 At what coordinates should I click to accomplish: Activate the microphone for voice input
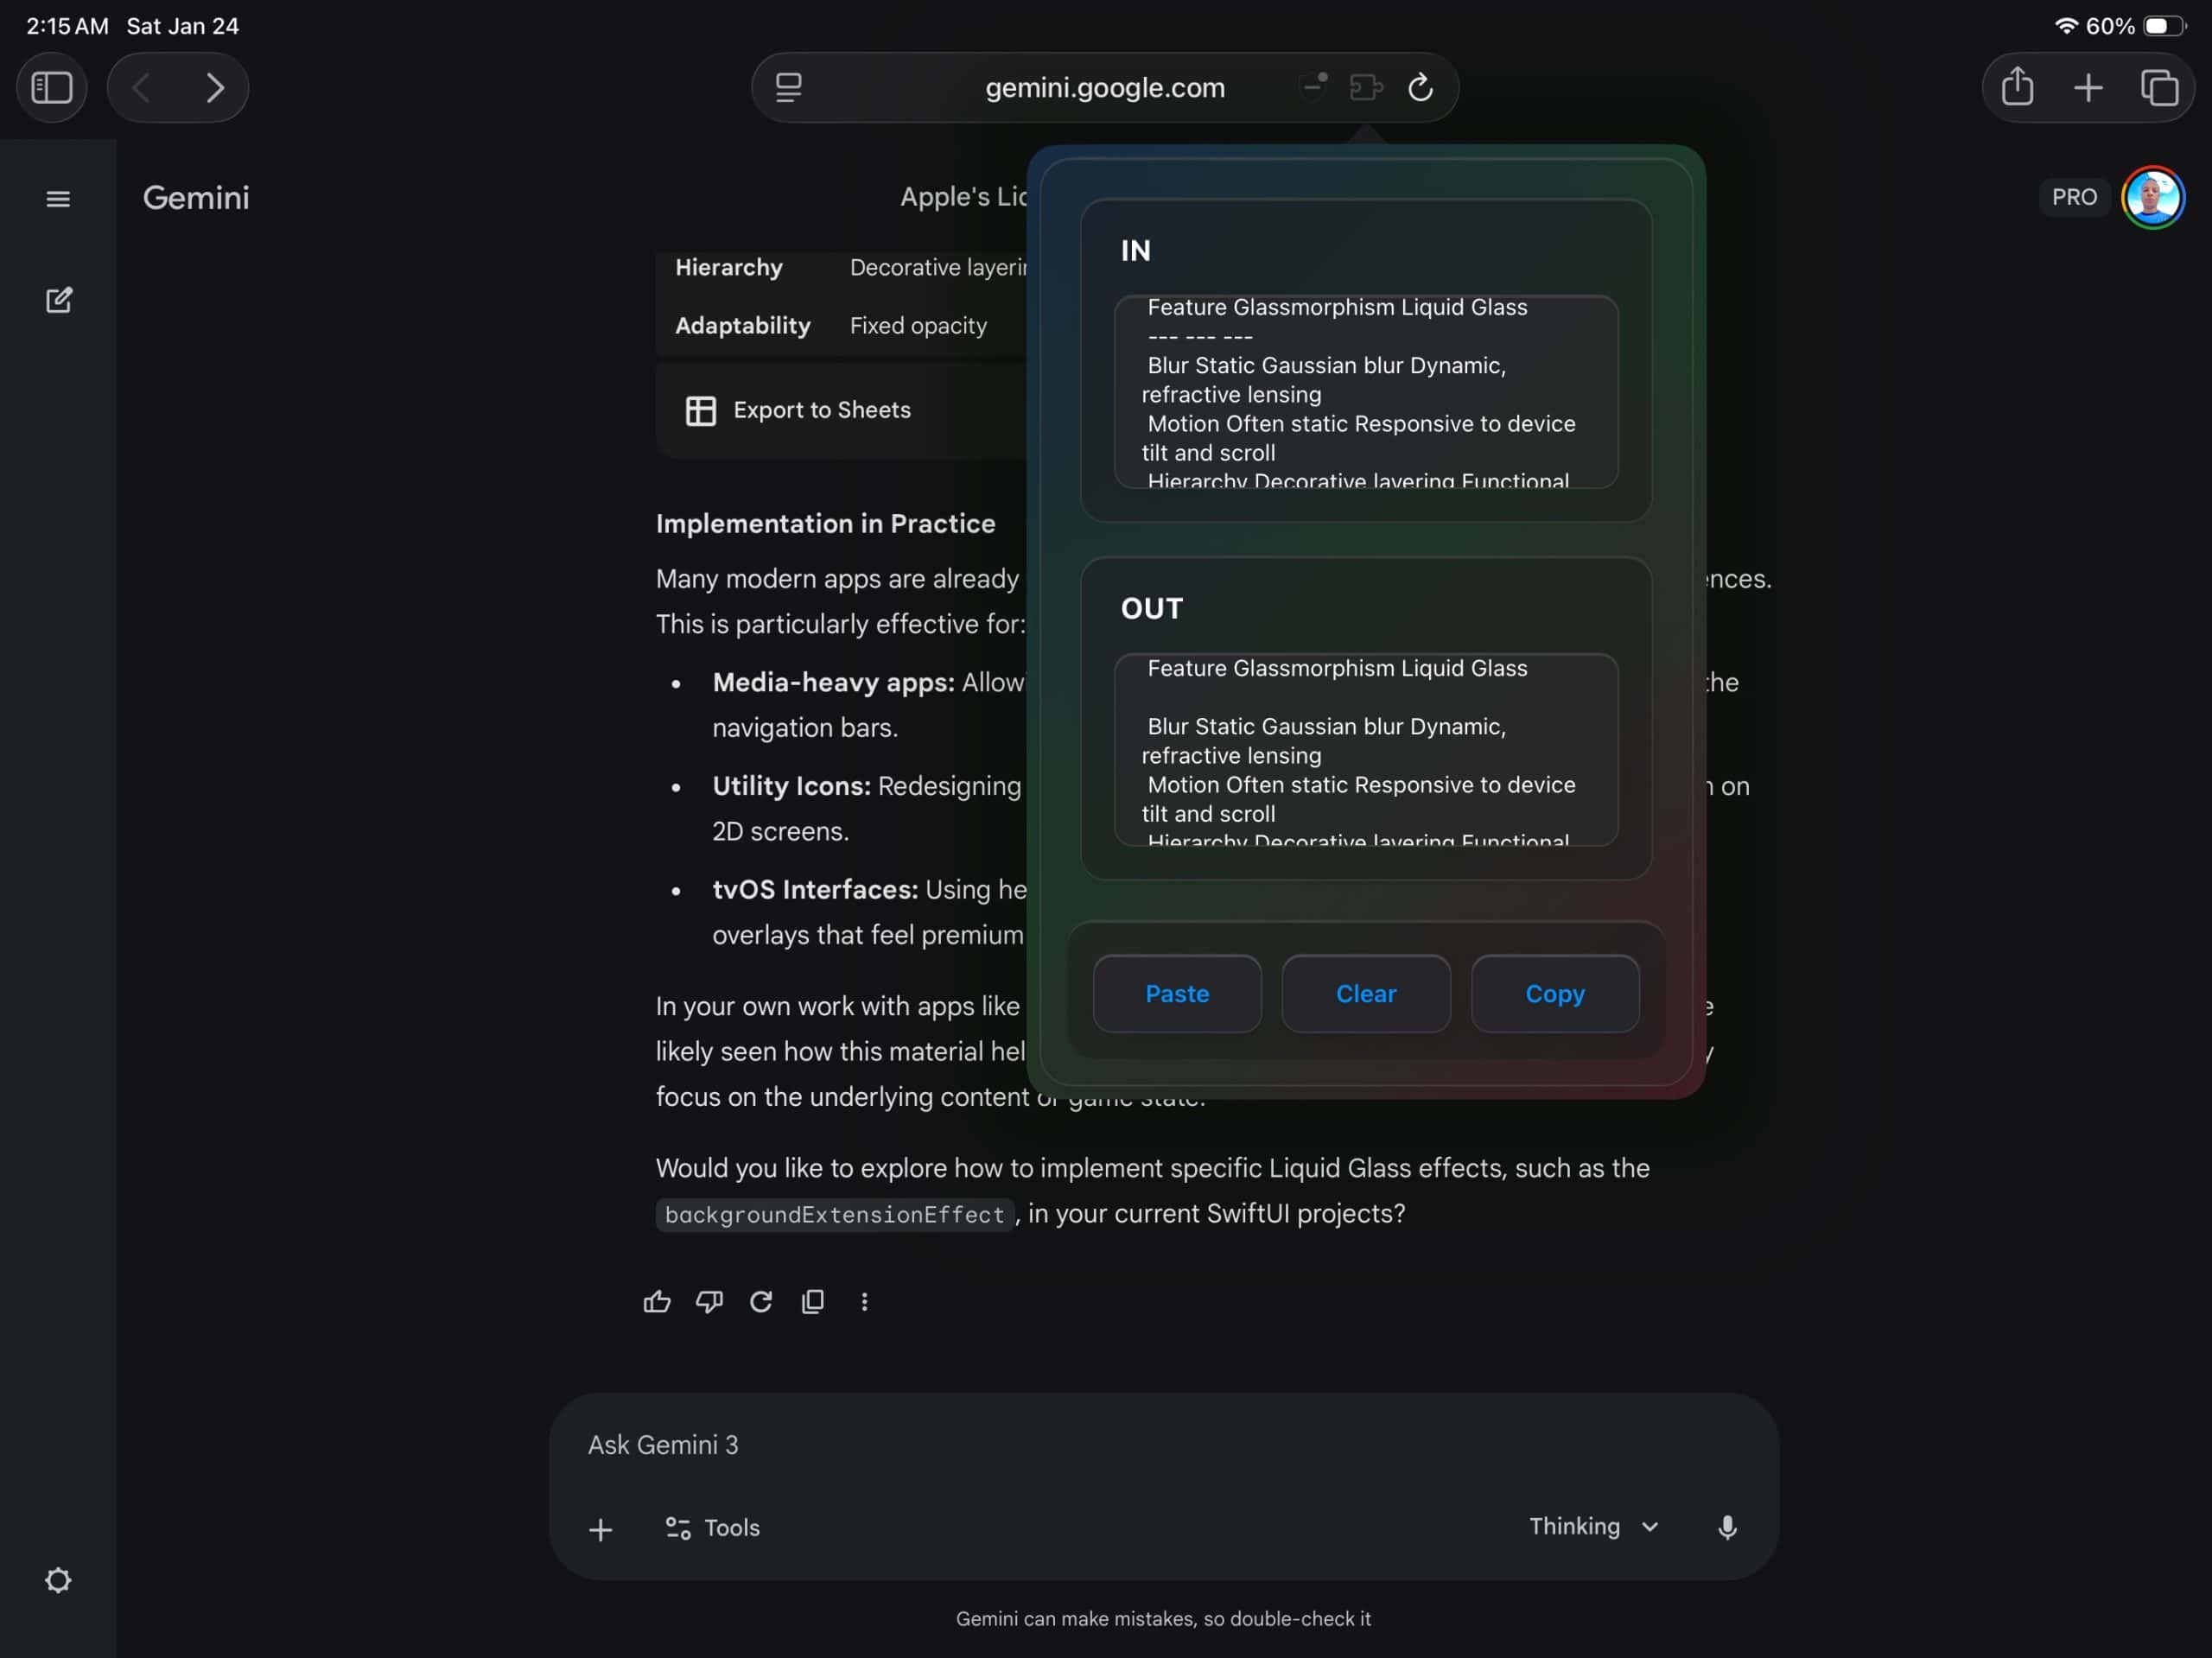pyautogui.click(x=1728, y=1527)
